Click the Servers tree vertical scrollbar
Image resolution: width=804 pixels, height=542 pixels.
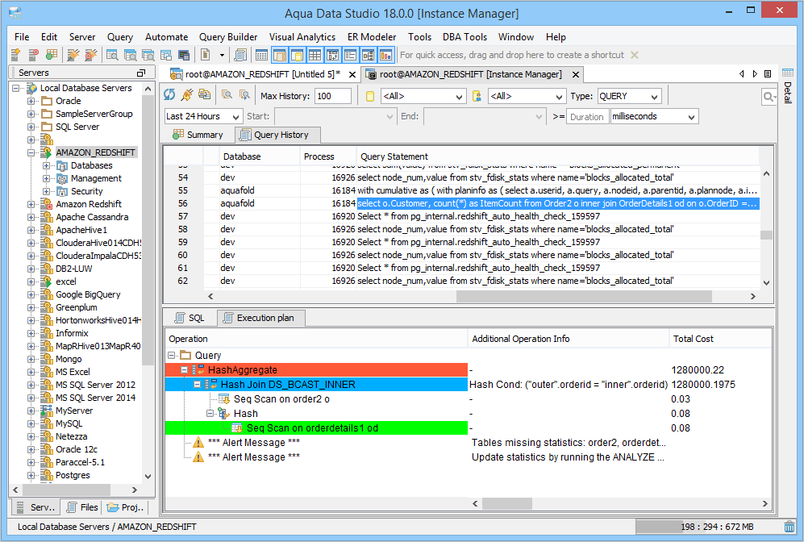coord(148,230)
